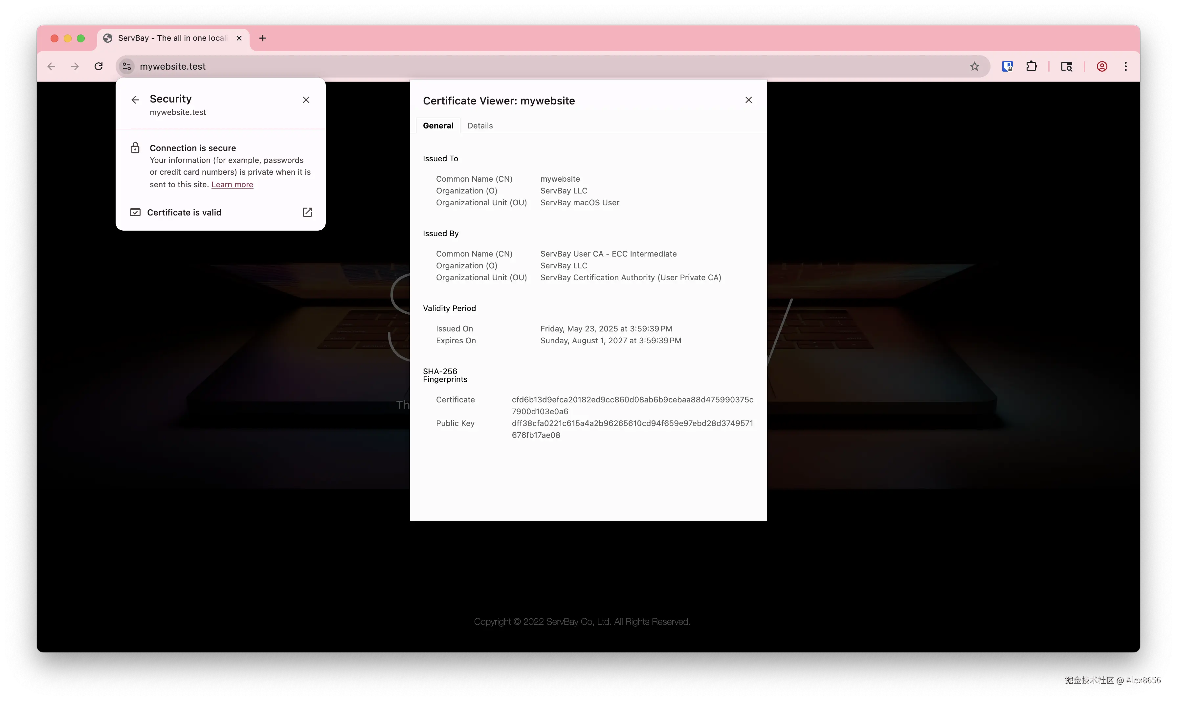Image resolution: width=1177 pixels, height=701 pixels.
Task: Go back from the Security panel
Action: click(x=136, y=100)
